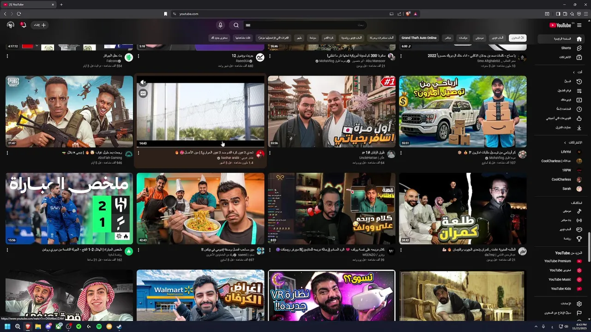
Task: Open three-dot menu for bashar arabi video
Action: point(139,153)
